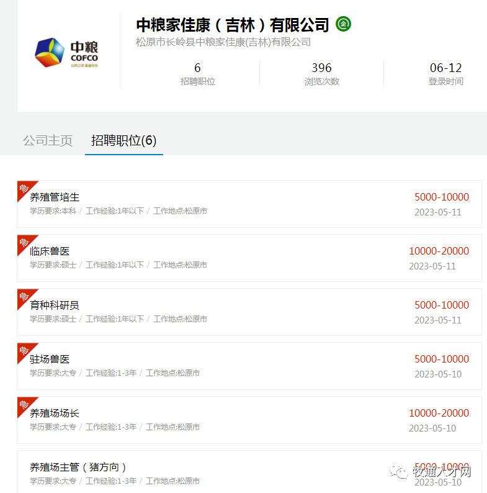Click the 招聘职位 count of 6
The image size is (487, 493).
(x=197, y=68)
